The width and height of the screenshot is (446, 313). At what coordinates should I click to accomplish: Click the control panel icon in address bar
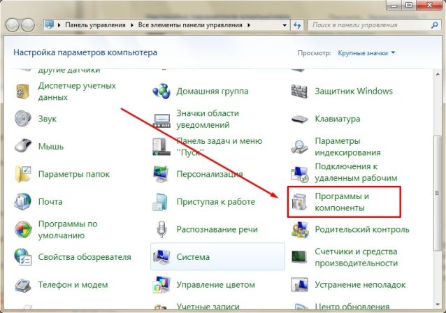50,24
